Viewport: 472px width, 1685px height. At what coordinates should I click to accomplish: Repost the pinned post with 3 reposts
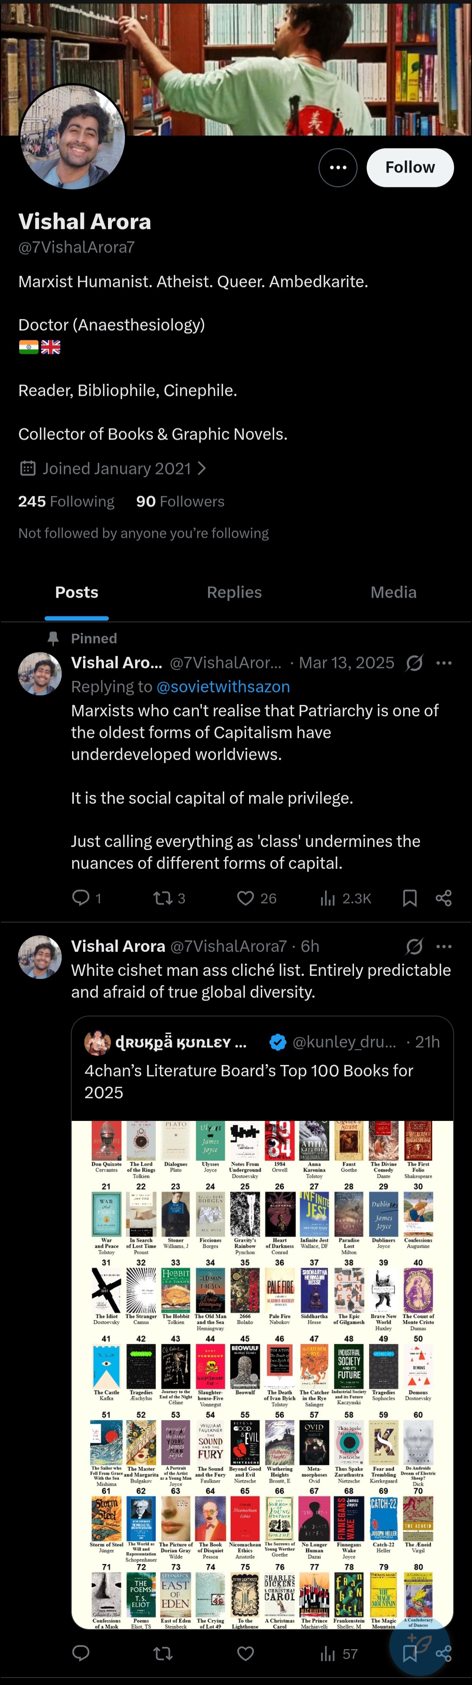(x=163, y=898)
